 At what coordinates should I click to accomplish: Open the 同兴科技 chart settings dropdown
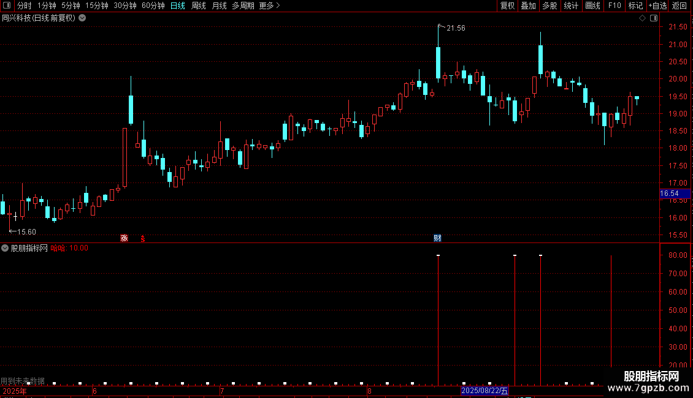coord(82,18)
